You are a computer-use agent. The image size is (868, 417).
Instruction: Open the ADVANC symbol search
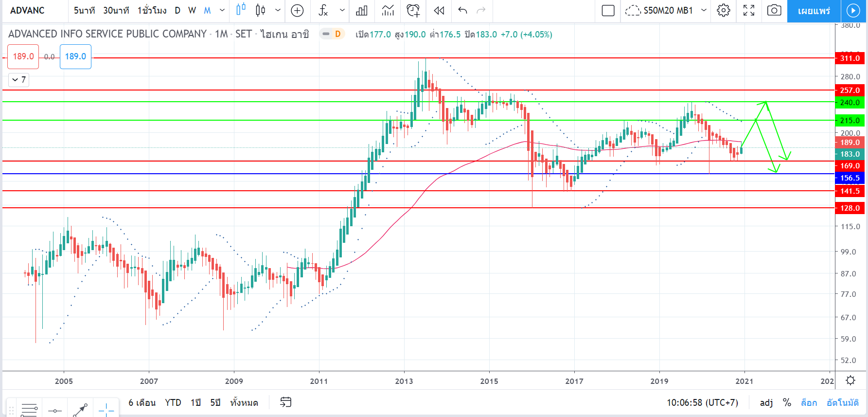point(28,10)
